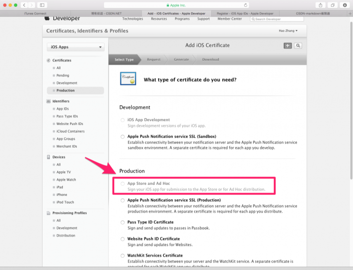Show all tabs overview icon
353x270 pixels.
pyautogui.click(x=332, y=5)
